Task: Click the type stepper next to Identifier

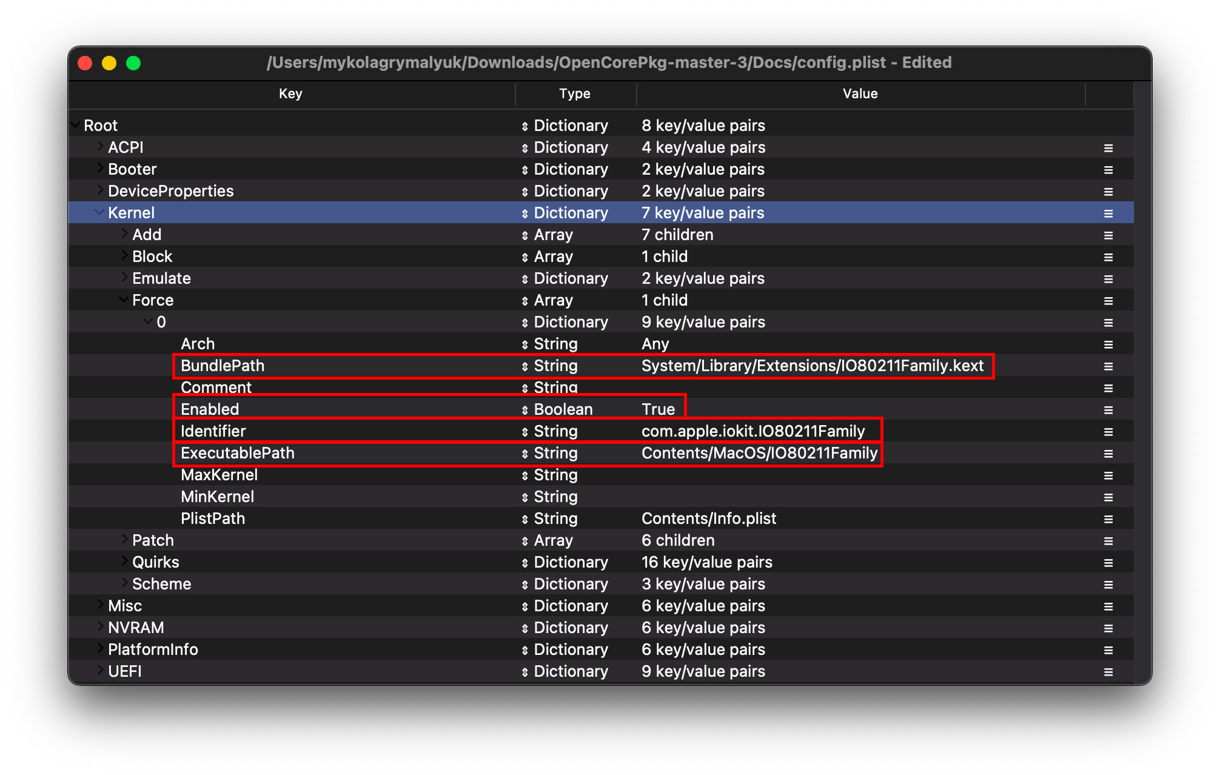Action: point(524,431)
